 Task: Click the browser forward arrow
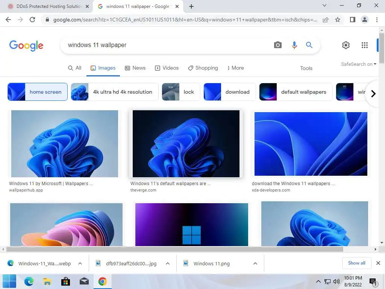(x=20, y=20)
